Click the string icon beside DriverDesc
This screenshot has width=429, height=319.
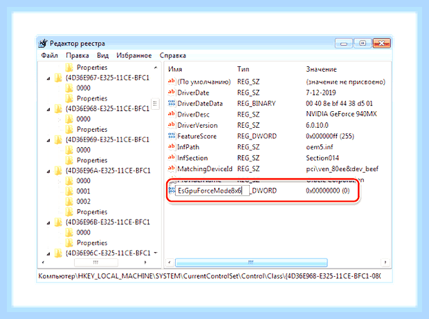pos(172,114)
